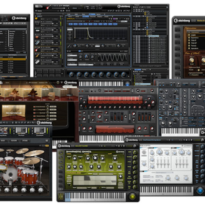Toggle the last blue step button above HALion envelope
This screenshot has width=205, height=205.
coord(115,24)
